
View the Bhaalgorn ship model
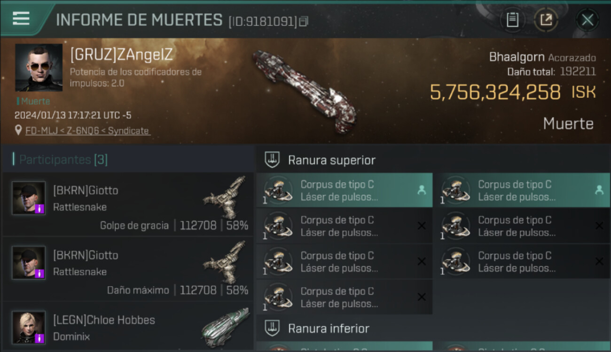tap(302, 91)
